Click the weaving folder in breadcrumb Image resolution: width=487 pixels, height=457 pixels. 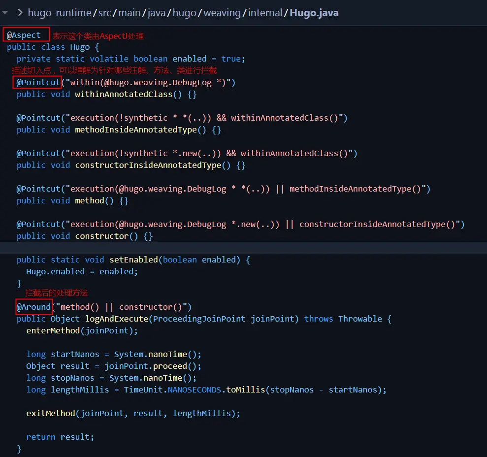click(x=222, y=13)
